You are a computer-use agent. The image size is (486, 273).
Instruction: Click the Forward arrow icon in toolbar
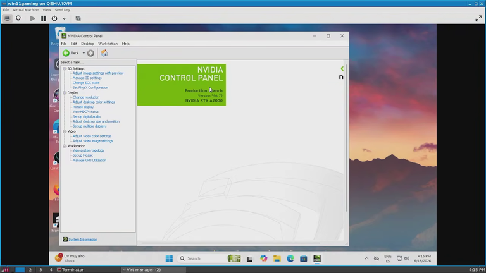[90, 53]
